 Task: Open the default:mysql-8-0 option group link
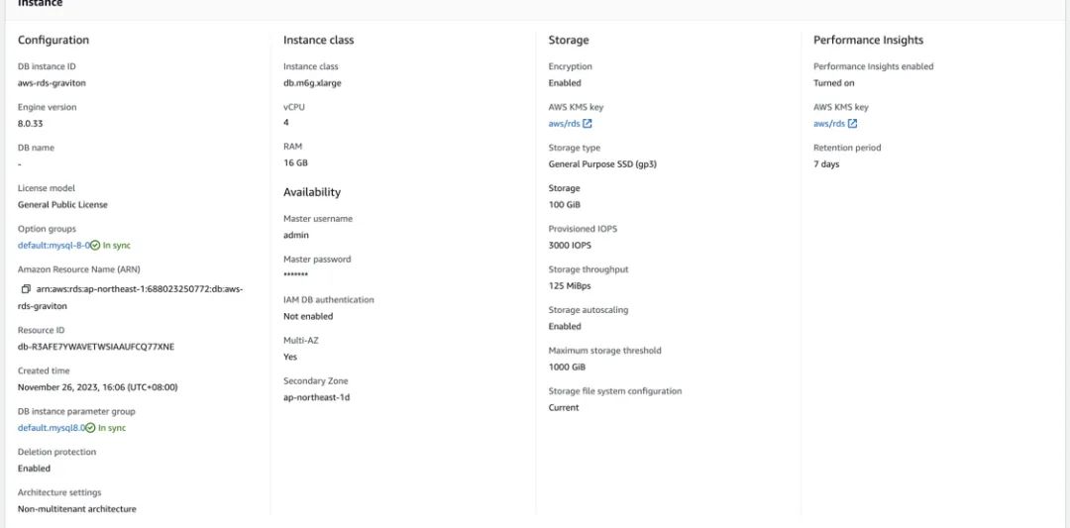click(x=53, y=245)
